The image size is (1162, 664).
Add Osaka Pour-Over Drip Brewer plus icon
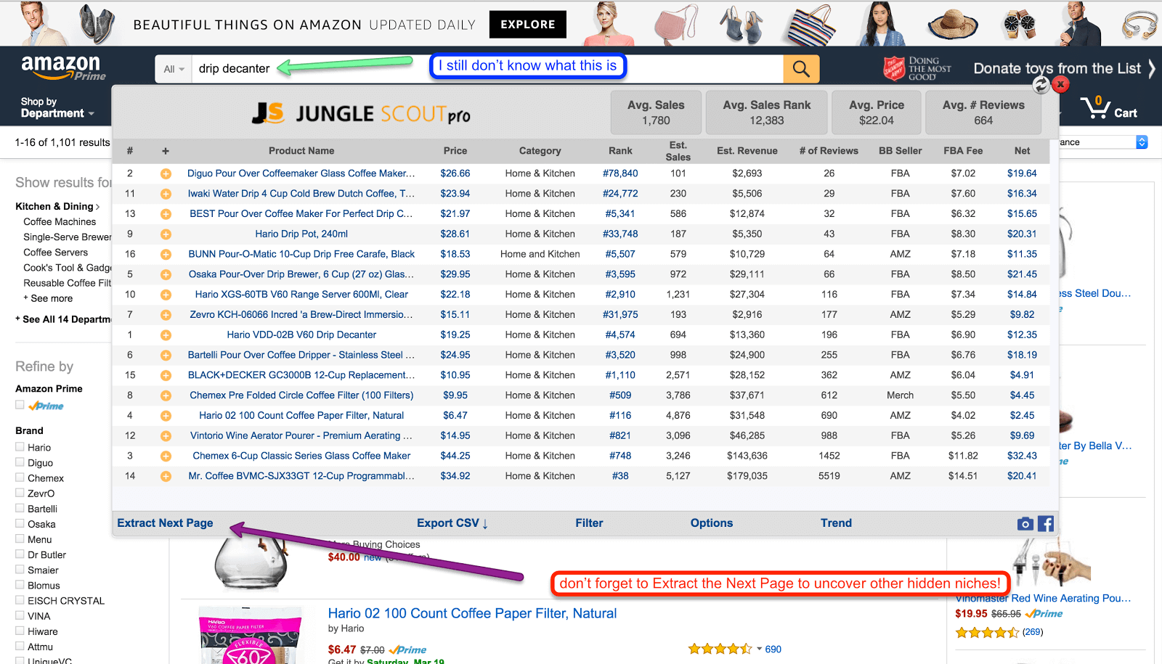pos(166,275)
